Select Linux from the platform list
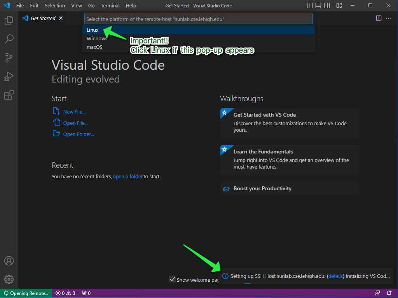The image size is (398, 298). coord(93,30)
